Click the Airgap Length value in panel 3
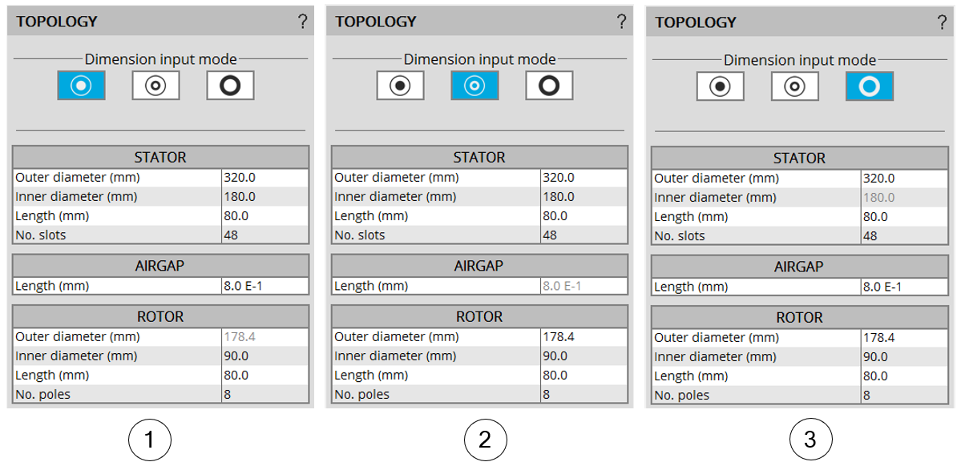961x470 pixels. click(x=904, y=287)
